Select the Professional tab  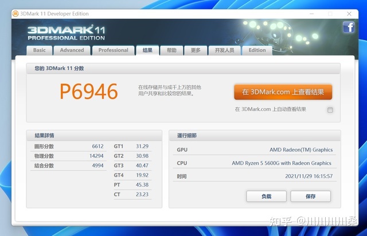point(114,50)
